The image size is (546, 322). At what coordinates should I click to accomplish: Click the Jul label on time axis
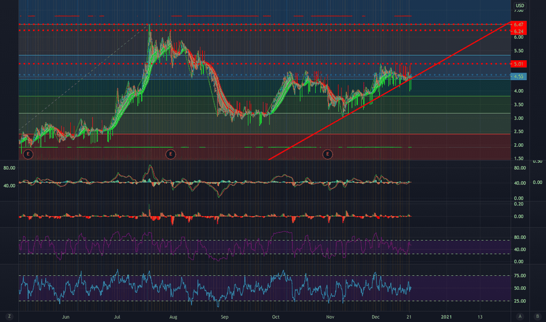pyautogui.click(x=117, y=317)
